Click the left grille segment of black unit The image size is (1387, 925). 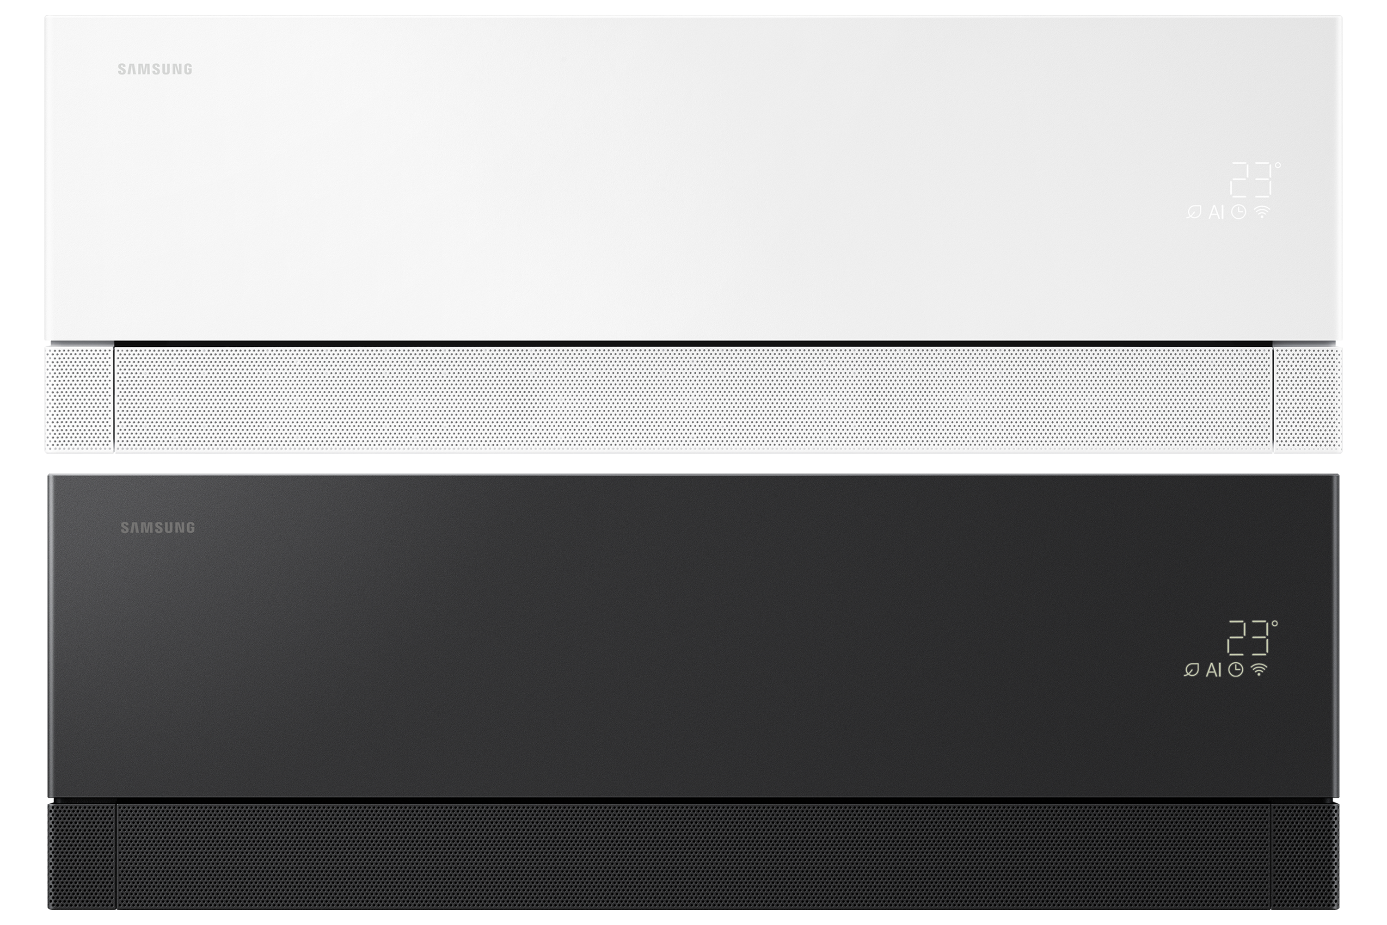point(82,856)
